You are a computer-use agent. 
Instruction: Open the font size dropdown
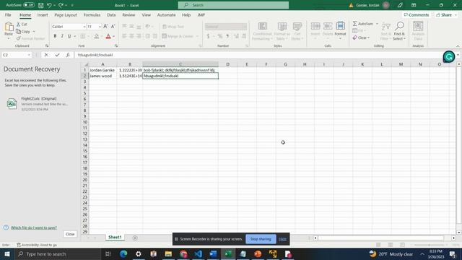tap(100, 27)
